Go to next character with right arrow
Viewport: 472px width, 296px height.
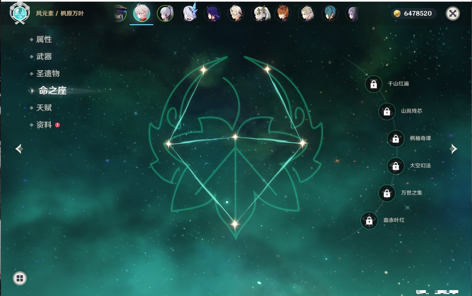coord(453,149)
